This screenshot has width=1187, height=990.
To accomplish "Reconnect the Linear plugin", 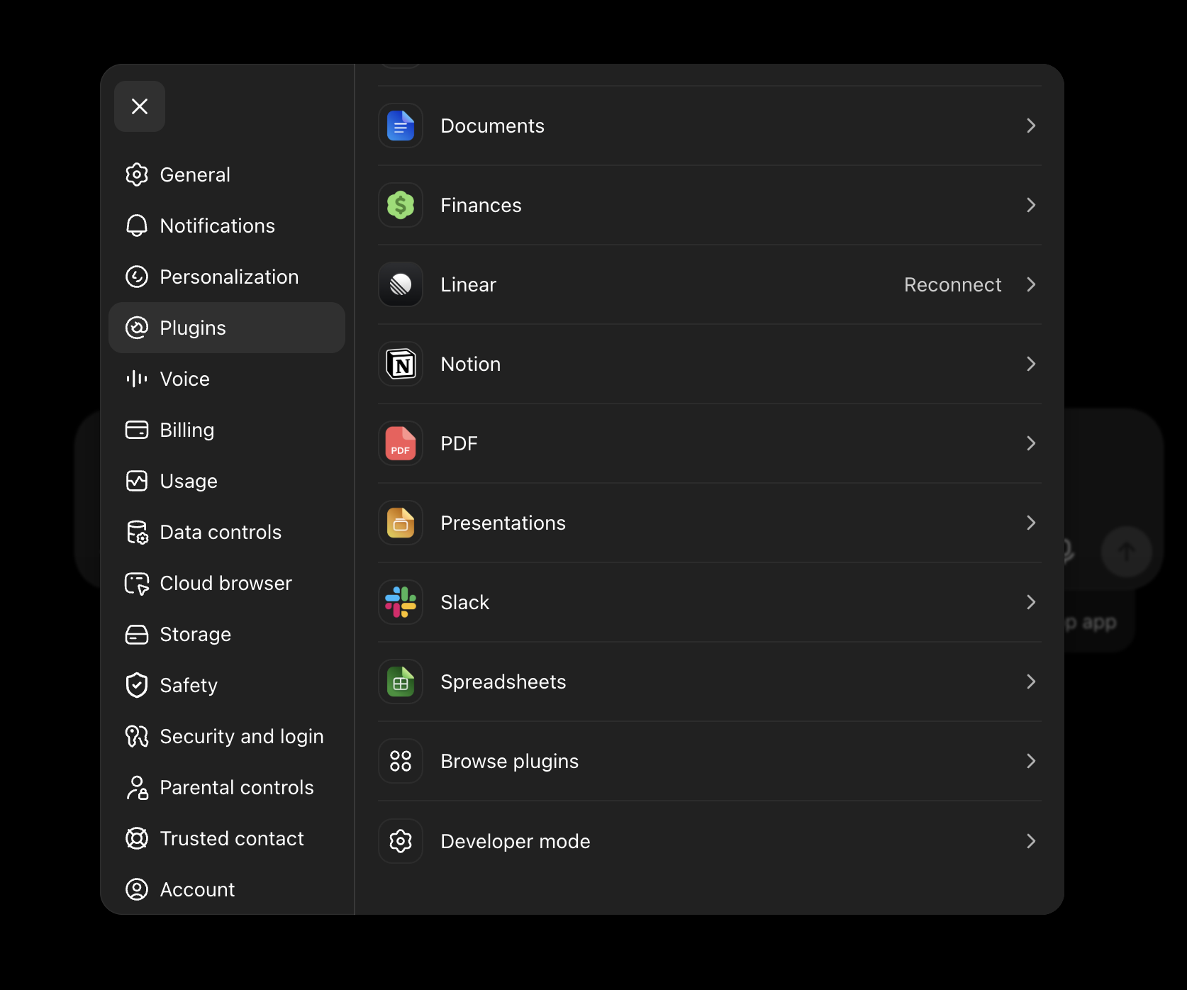I will pyautogui.click(x=952, y=284).
